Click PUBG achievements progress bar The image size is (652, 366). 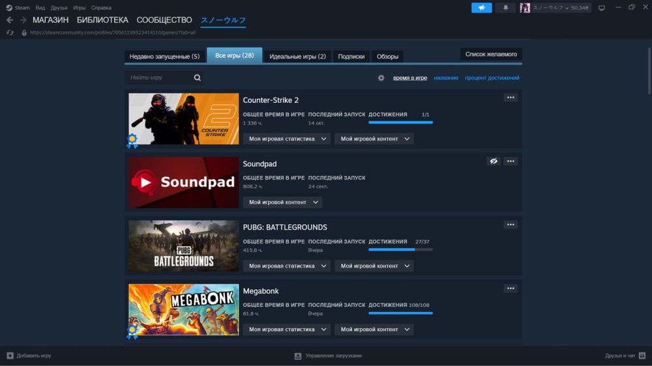click(400, 249)
